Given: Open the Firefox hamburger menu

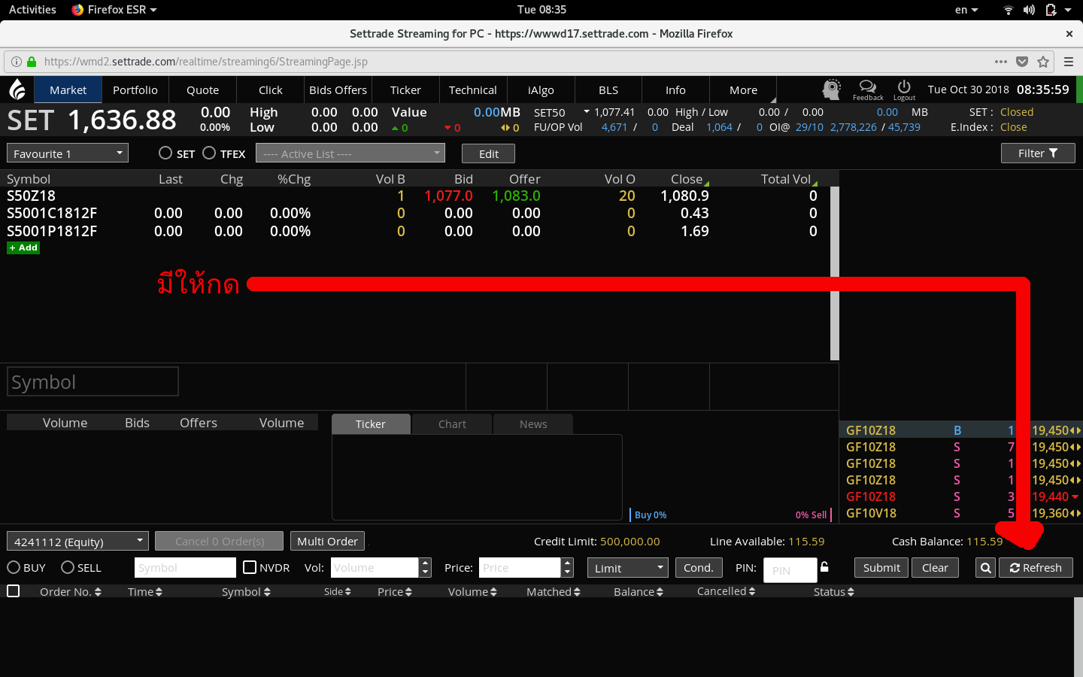Looking at the screenshot, I should click(1069, 62).
